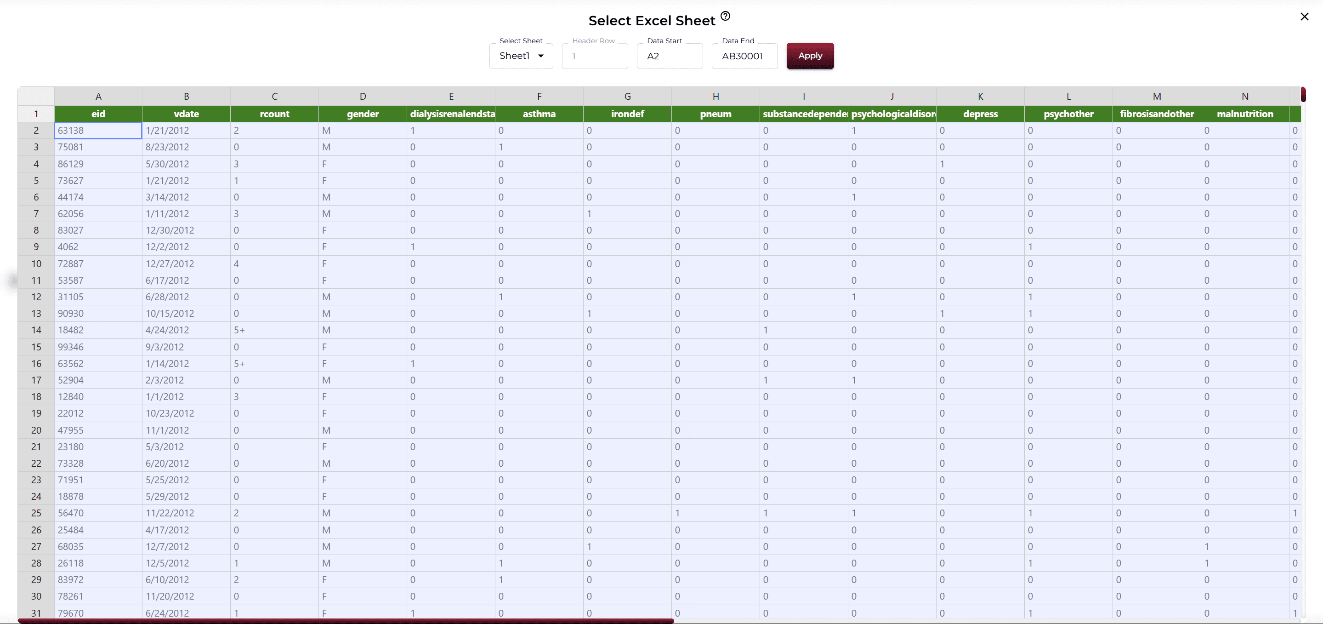Select cell with eid 72887
The height and width of the screenshot is (624, 1323).
tap(98, 263)
